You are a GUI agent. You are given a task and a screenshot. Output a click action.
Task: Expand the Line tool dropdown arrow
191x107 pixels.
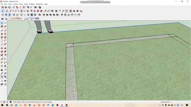[x=13, y=11]
